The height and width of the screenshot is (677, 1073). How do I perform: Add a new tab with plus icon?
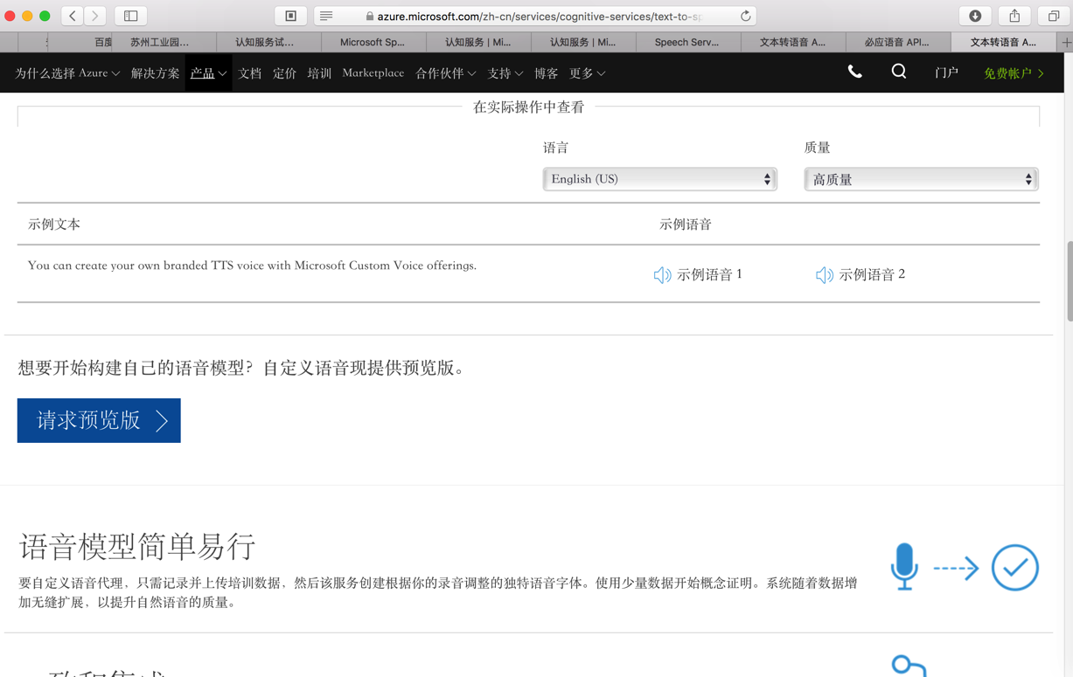pyautogui.click(x=1066, y=42)
